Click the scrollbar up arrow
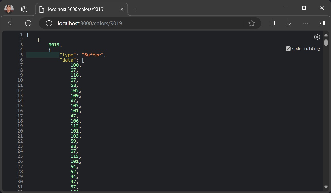This screenshot has width=331, height=193. (x=326, y=35)
